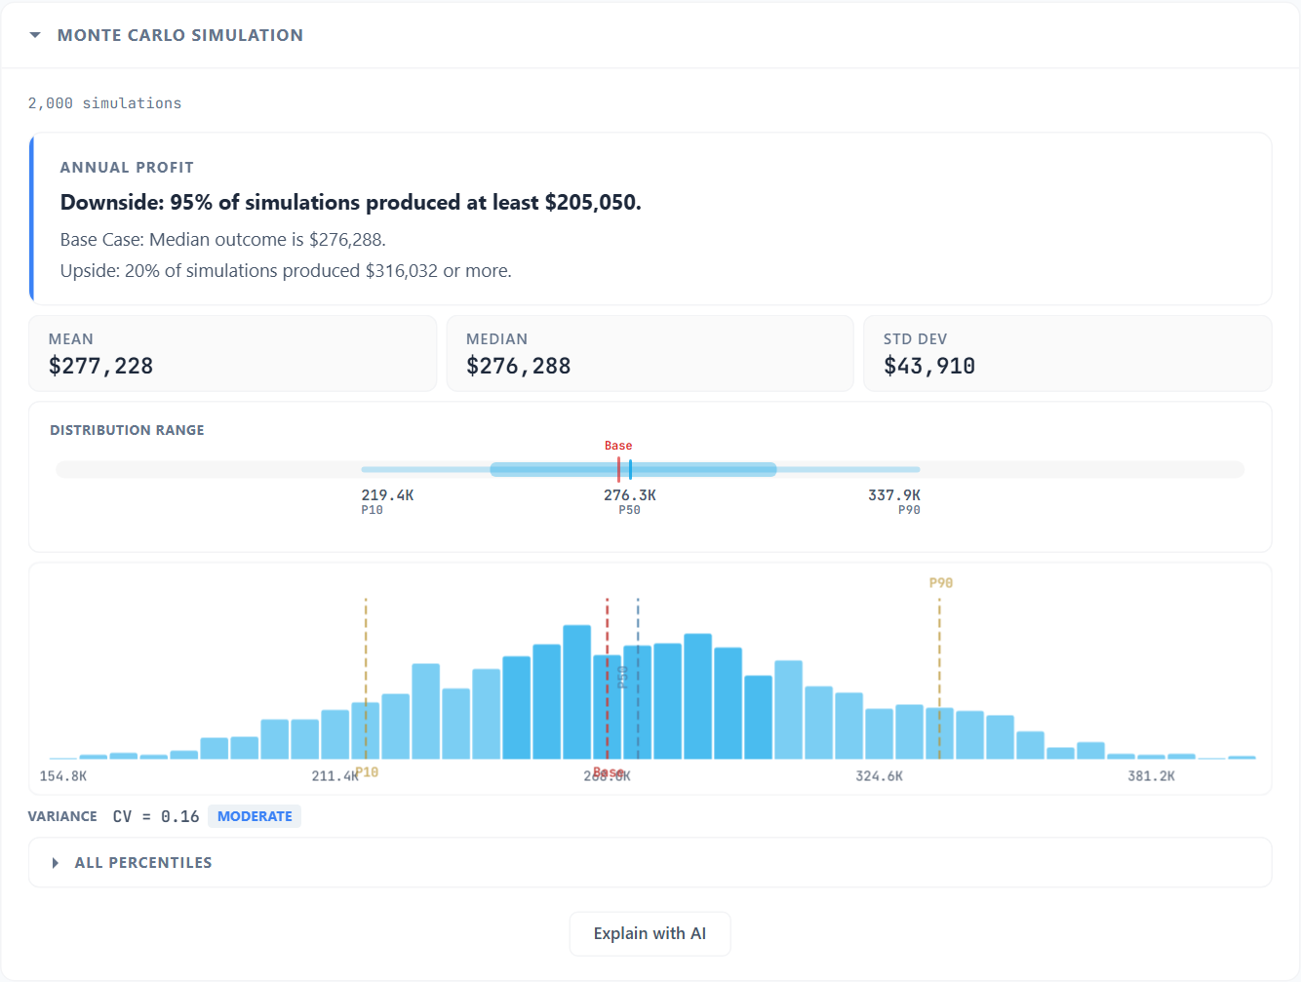This screenshot has width=1301, height=982.
Task: Click the VARIANCE label
Action: click(x=62, y=816)
